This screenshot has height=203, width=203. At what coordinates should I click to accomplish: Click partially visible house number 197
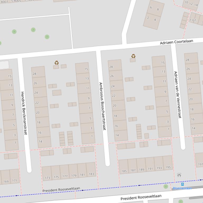[x=200, y=165]
